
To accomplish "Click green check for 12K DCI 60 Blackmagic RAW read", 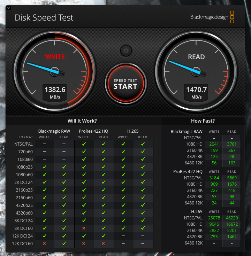I will [x=64, y=243].
